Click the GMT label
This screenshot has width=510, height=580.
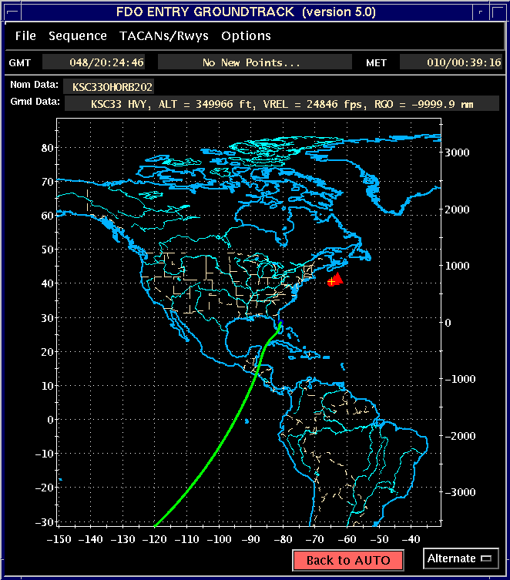(x=19, y=63)
